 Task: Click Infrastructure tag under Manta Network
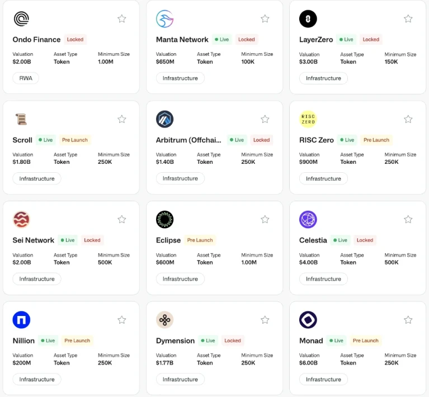[180, 78]
